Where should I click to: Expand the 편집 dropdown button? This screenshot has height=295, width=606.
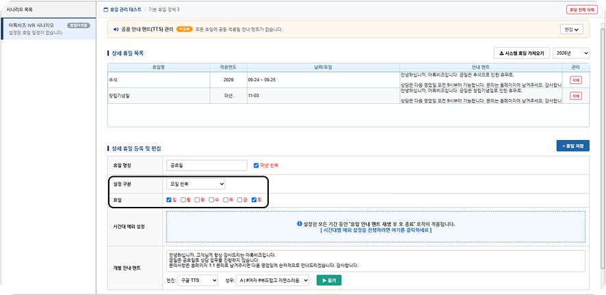click(x=572, y=29)
